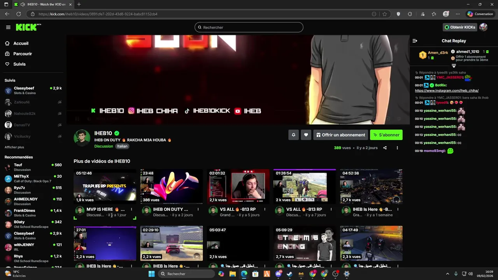Click the momo93mgl chat username
The image size is (498, 280).
point(435,151)
